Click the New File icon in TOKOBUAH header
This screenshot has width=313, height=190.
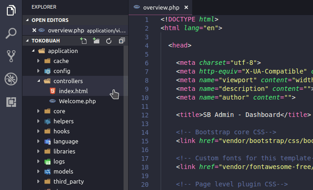tap(83, 41)
